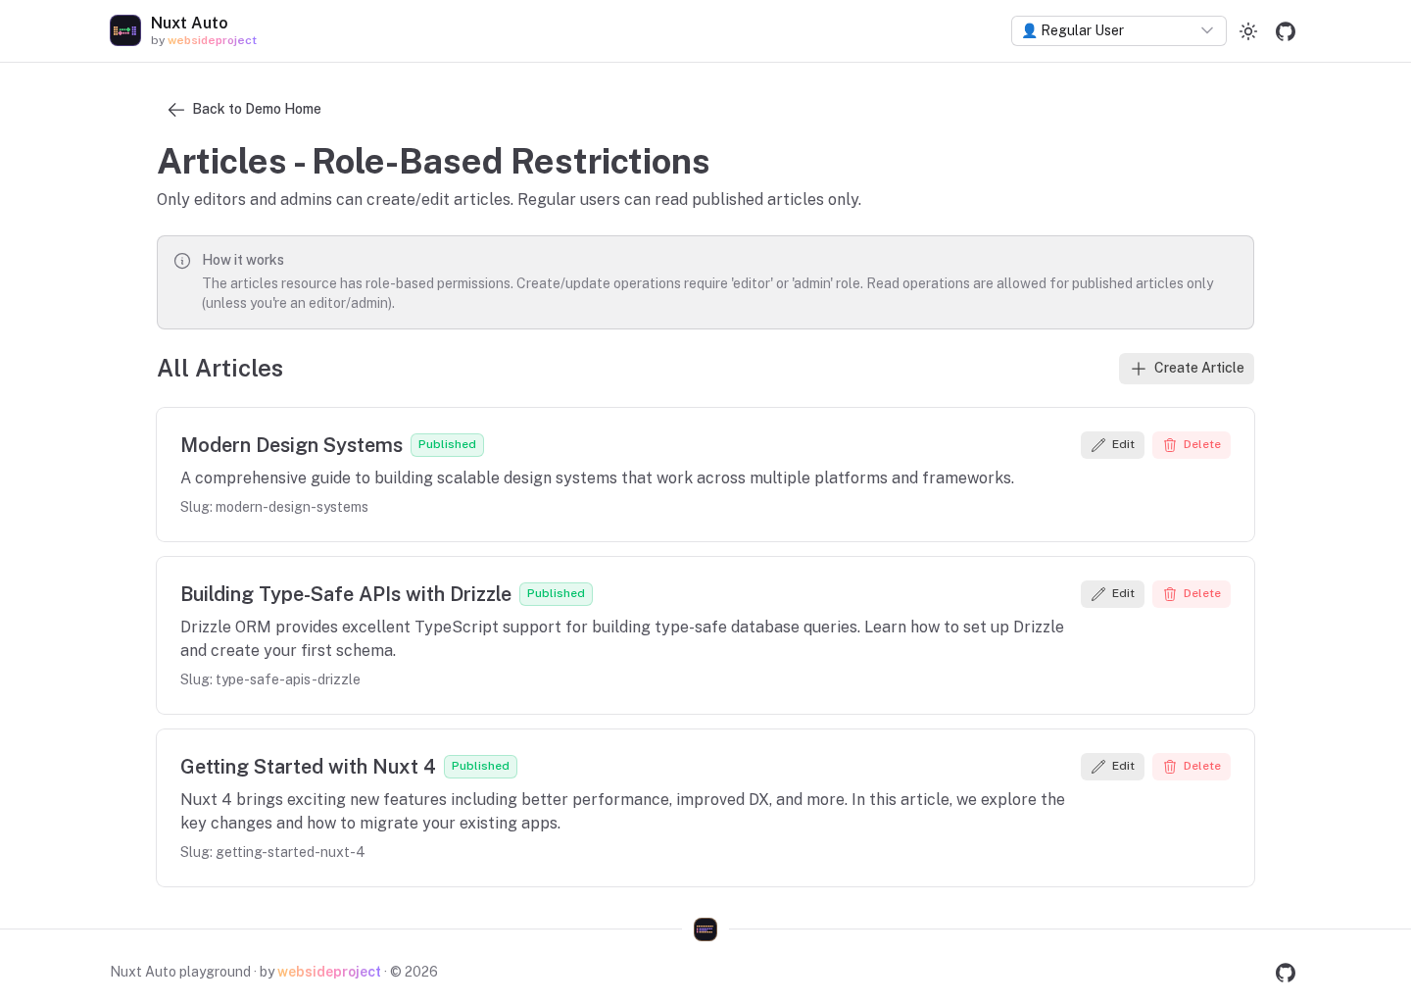1411x1004 pixels.
Task: Delete the Getting Started with Nuxt 4 article
Action: point(1192,767)
